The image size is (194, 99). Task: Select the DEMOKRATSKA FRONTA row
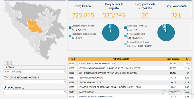(x=130, y=82)
